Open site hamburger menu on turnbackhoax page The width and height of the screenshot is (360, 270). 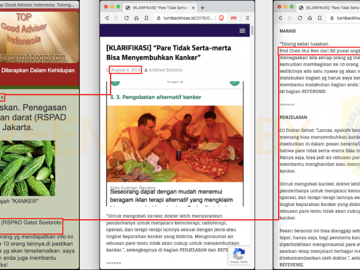coord(243,31)
